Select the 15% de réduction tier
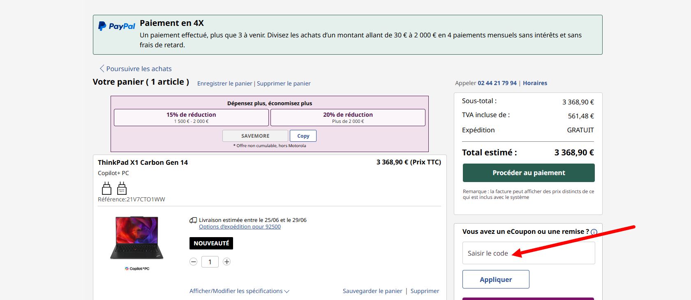The height and width of the screenshot is (300, 691). [x=191, y=118]
